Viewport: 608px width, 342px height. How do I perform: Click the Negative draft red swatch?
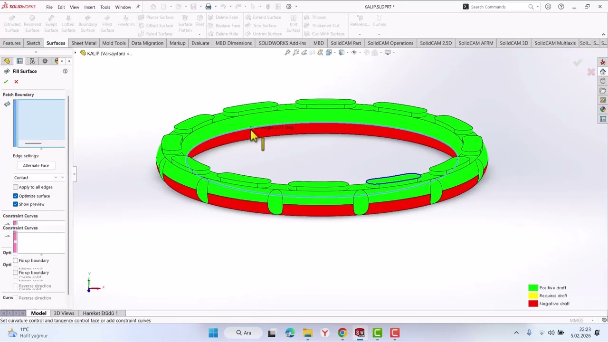pos(533,304)
